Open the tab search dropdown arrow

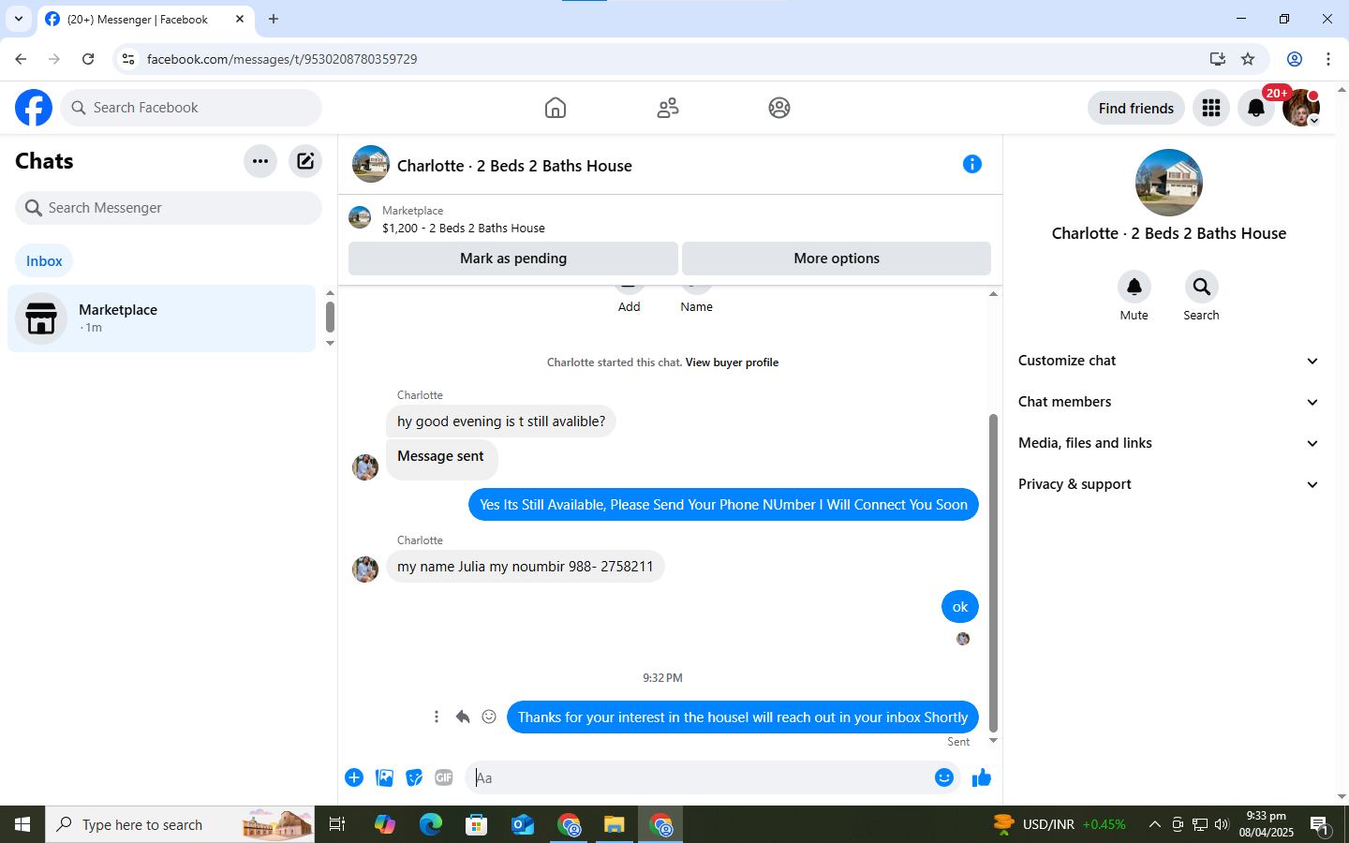pos(18,19)
